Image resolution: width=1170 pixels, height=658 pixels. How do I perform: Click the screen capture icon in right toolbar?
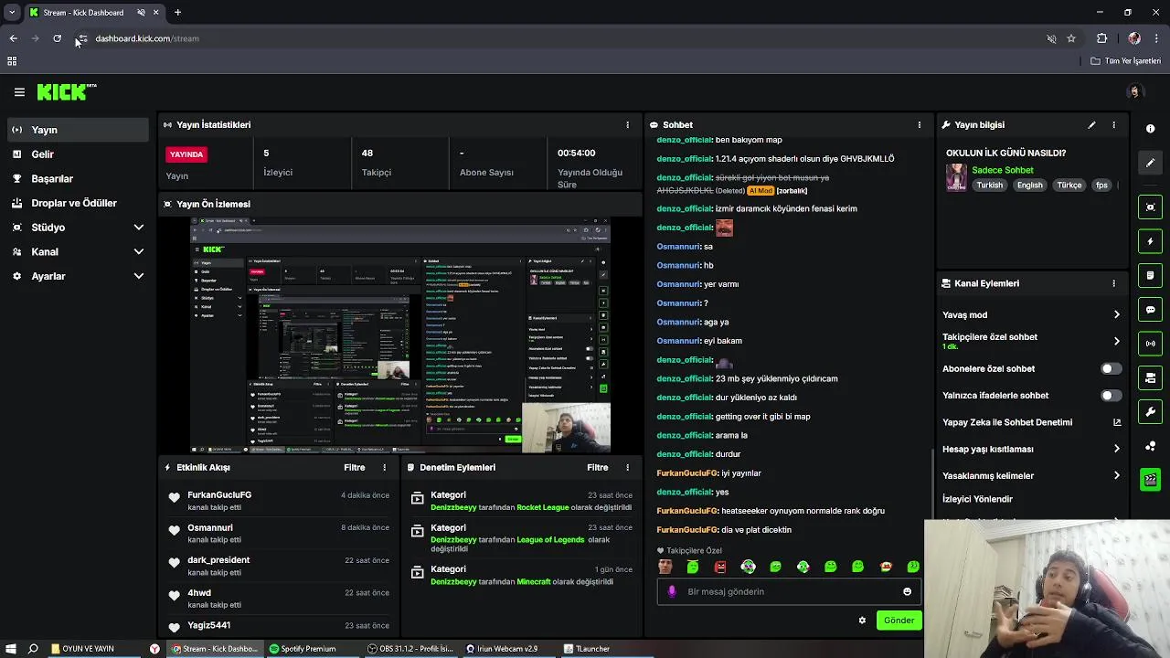coord(1151,207)
